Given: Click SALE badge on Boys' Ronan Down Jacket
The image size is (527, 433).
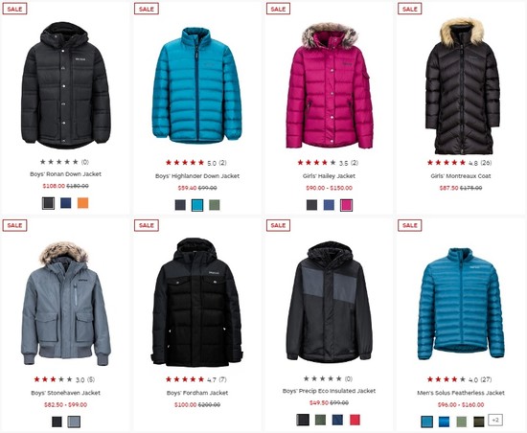Looking at the screenshot, I should 14,9.
